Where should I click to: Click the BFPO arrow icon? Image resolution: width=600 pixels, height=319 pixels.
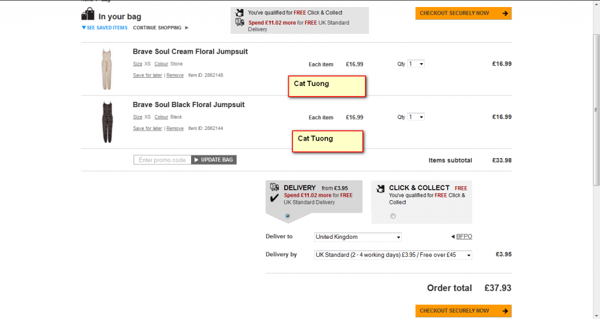point(453,237)
